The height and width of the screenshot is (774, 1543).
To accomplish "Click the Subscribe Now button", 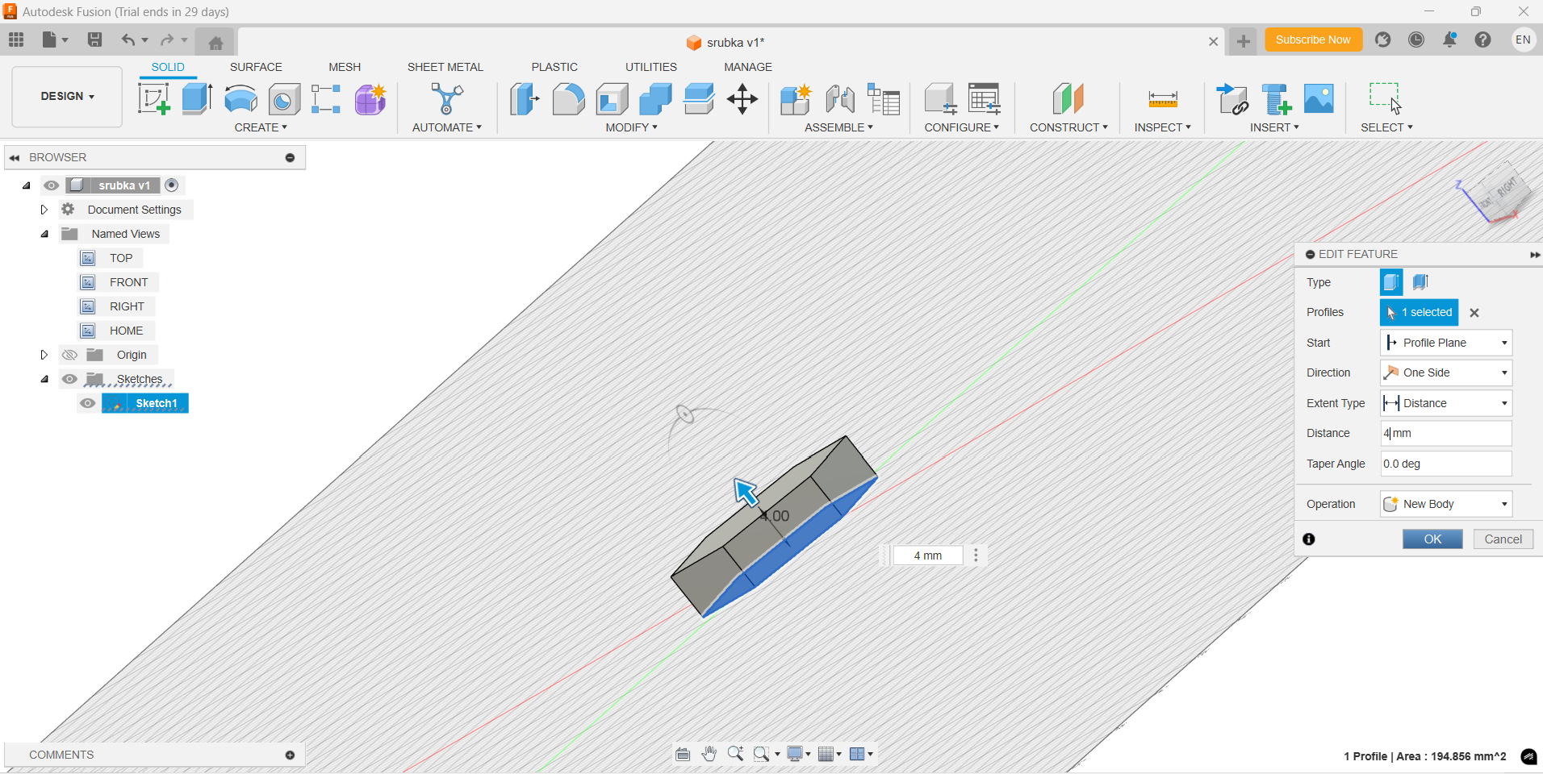I will tap(1313, 40).
